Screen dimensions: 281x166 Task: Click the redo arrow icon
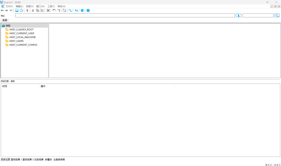pos(59,11)
